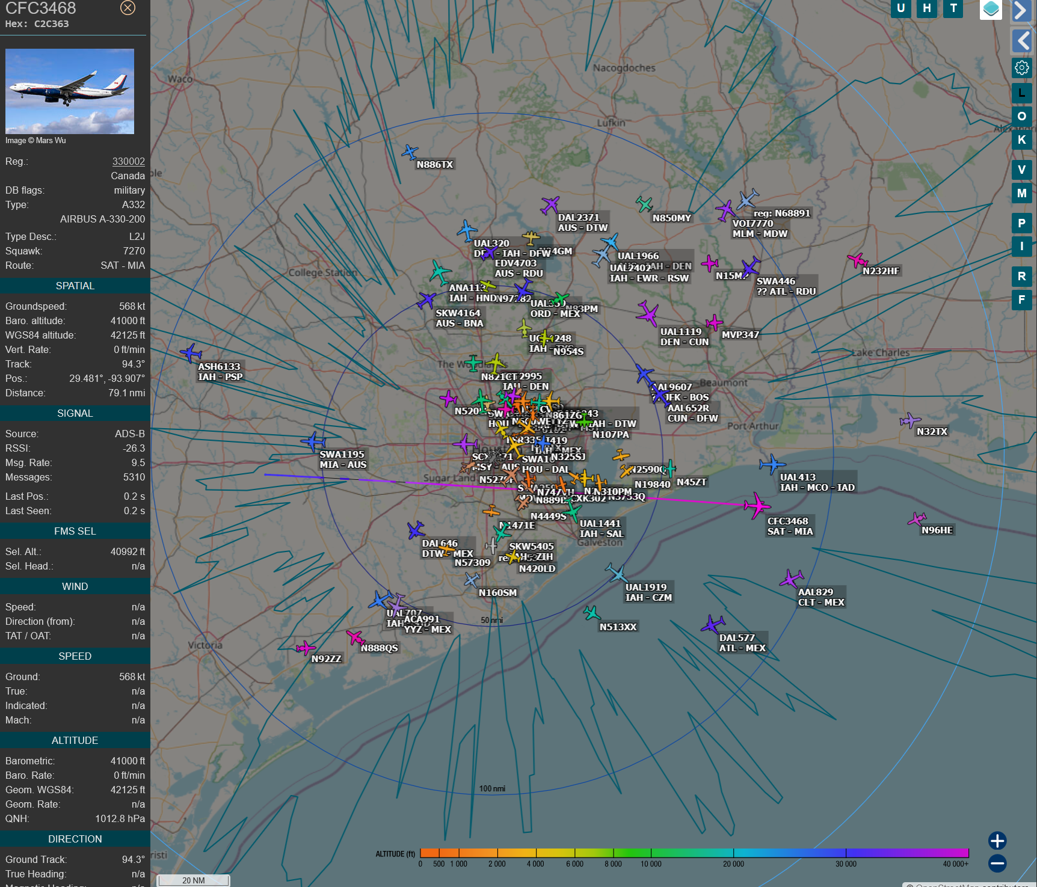Viewport: 1037px width, 887px height.
Task: Open registration link 330002
Action: click(128, 161)
